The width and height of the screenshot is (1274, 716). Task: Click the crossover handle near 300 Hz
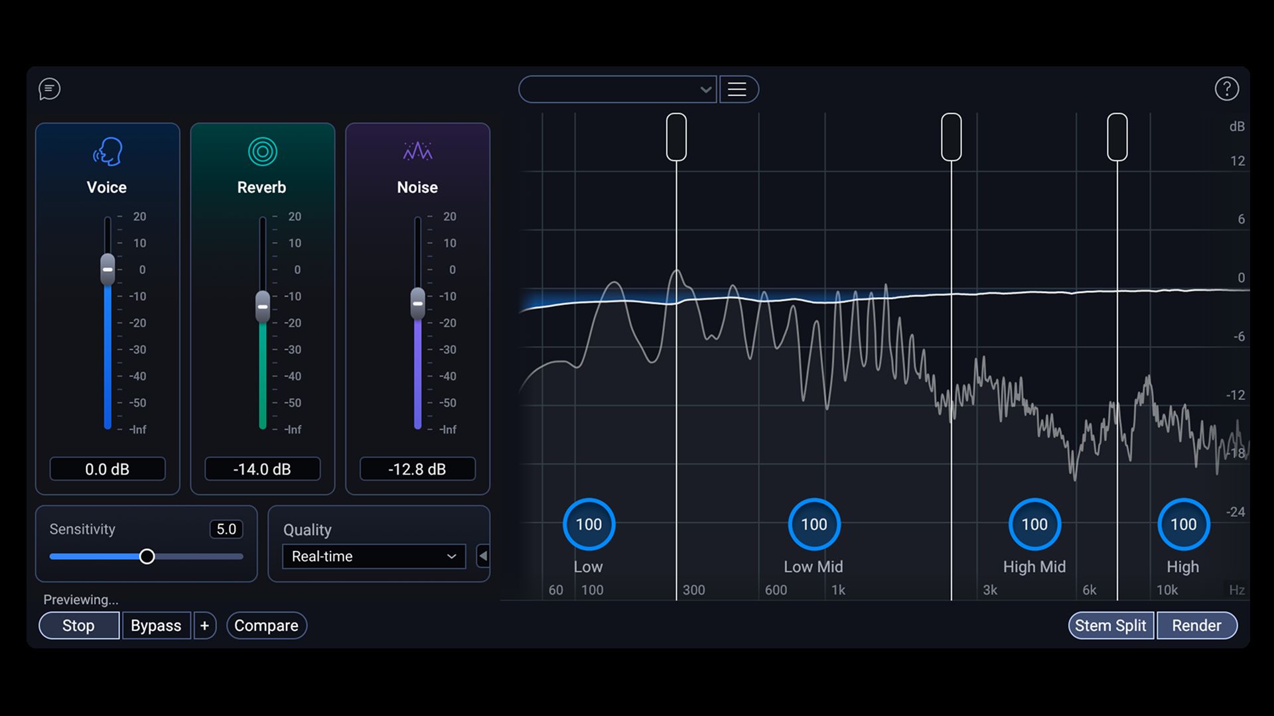[x=676, y=137]
